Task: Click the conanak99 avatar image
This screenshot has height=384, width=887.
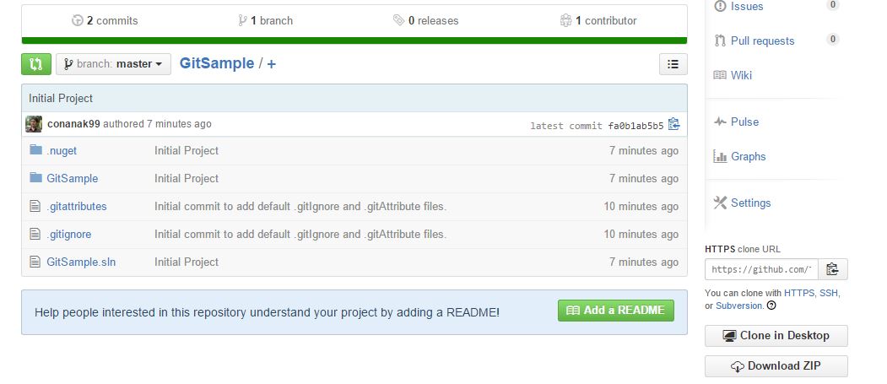Action: 34,124
